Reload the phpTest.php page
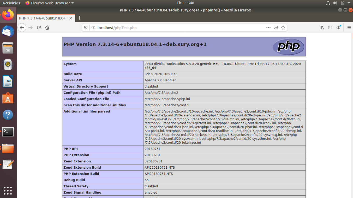353x198 pixels. pyautogui.click(x=39, y=28)
